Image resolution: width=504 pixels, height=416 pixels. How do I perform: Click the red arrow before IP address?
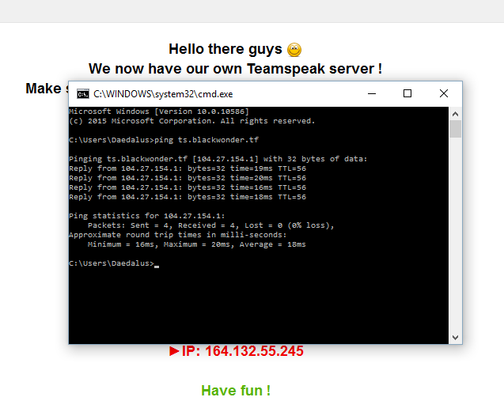click(174, 351)
